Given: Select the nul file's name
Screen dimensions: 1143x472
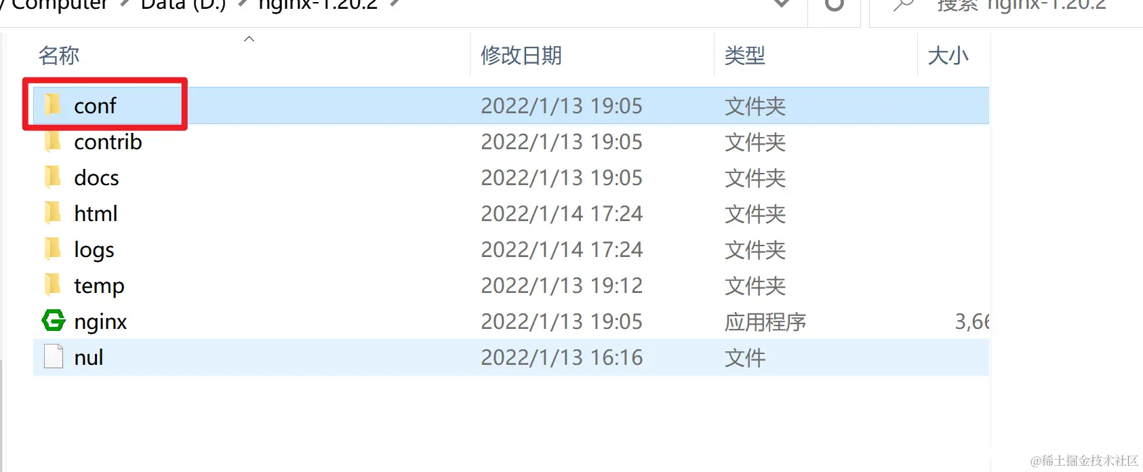Looking at the screenshot, I should click(x=89, y=357).
